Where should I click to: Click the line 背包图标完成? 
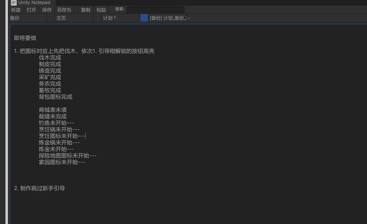point(56,97)
